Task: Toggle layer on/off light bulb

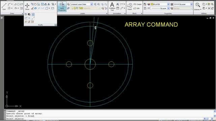Action: point(72,8)
